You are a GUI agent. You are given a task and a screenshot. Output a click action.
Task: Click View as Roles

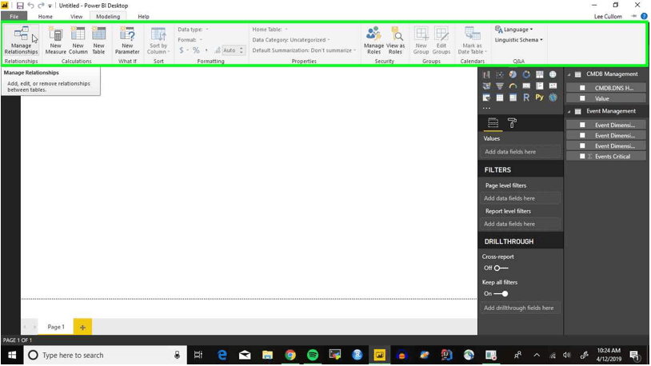tap(395, 40)
